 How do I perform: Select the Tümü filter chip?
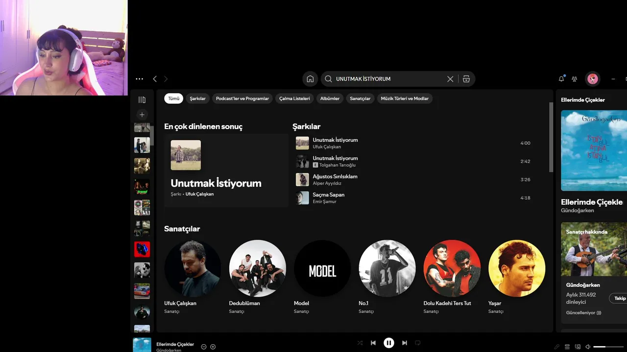tap(173, 98)
